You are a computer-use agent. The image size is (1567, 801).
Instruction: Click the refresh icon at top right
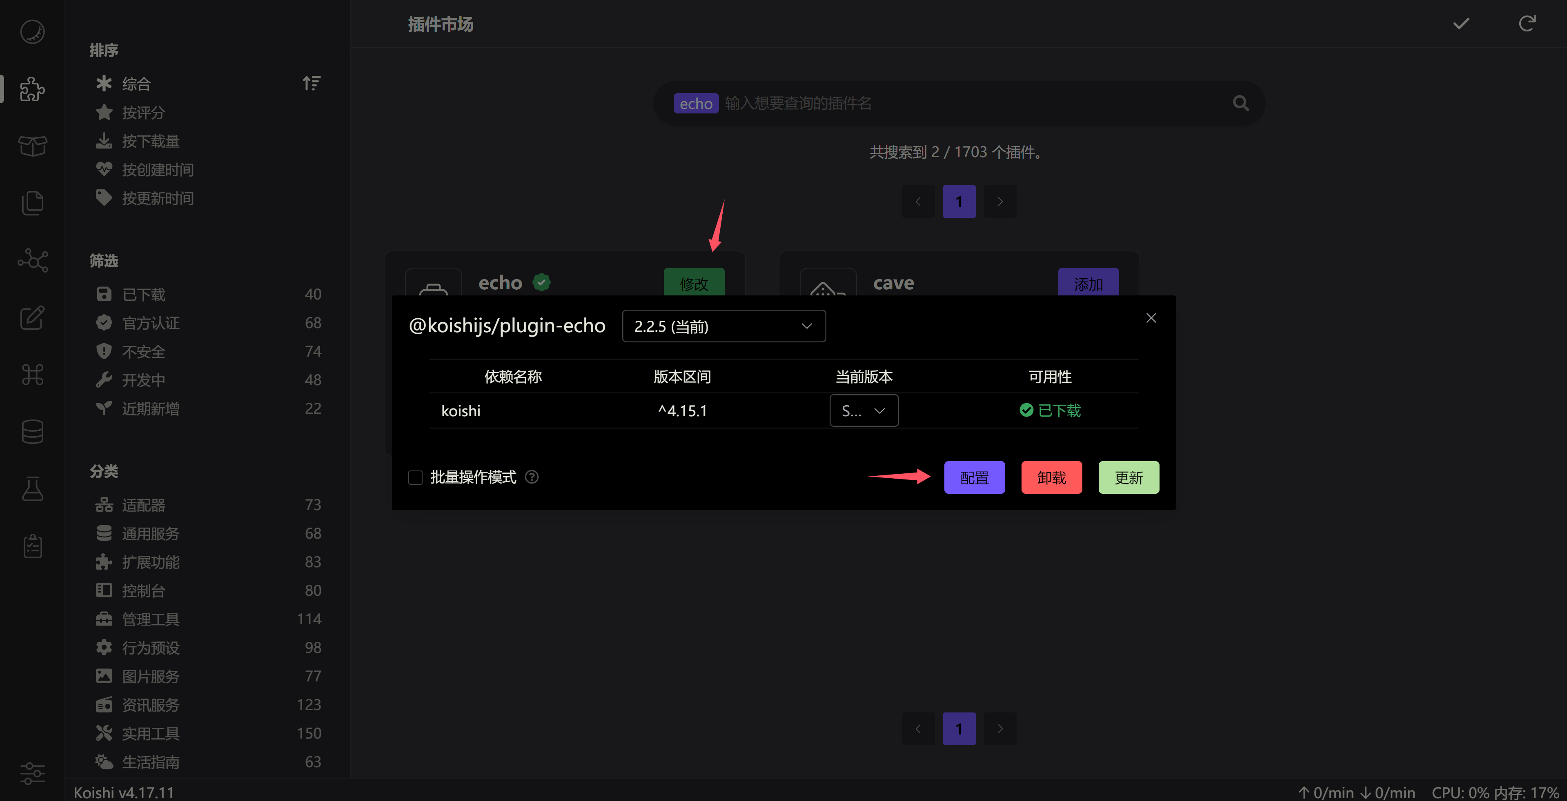tap(1527, 23)
